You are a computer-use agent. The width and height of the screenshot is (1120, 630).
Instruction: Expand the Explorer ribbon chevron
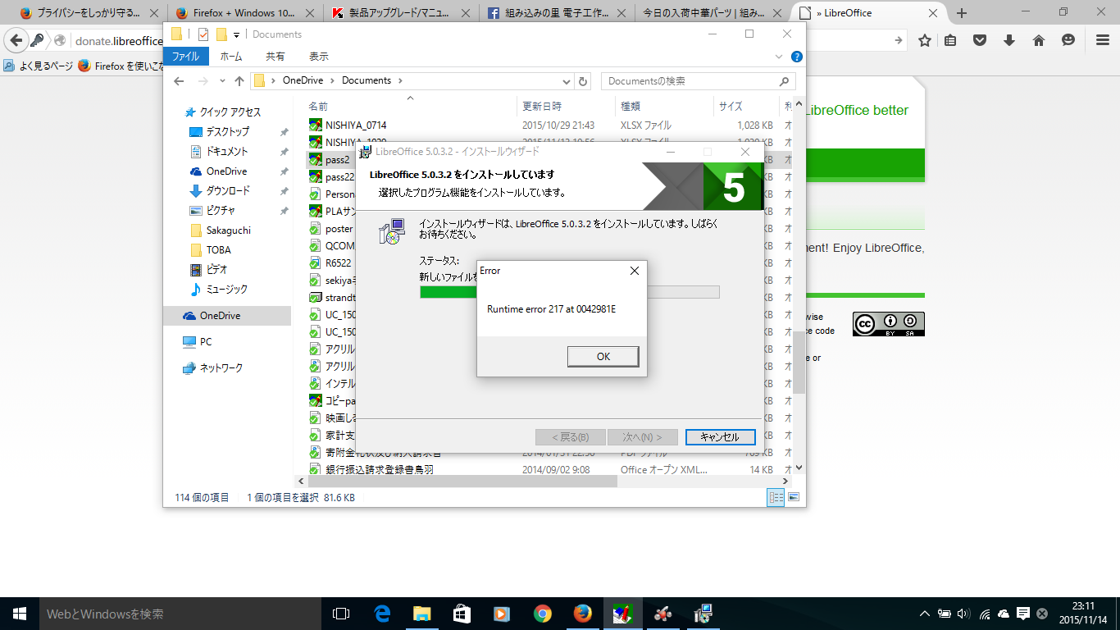pyautogui.click(x=780, y=57)
